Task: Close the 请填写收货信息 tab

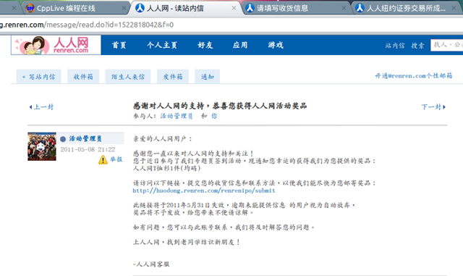Action: point(344,8)
